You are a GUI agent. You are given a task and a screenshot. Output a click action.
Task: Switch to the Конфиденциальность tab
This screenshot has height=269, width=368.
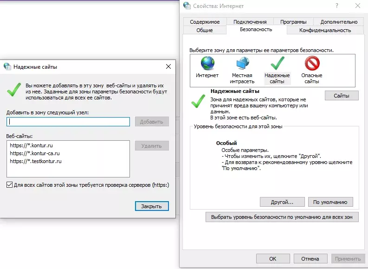[325, 30]
